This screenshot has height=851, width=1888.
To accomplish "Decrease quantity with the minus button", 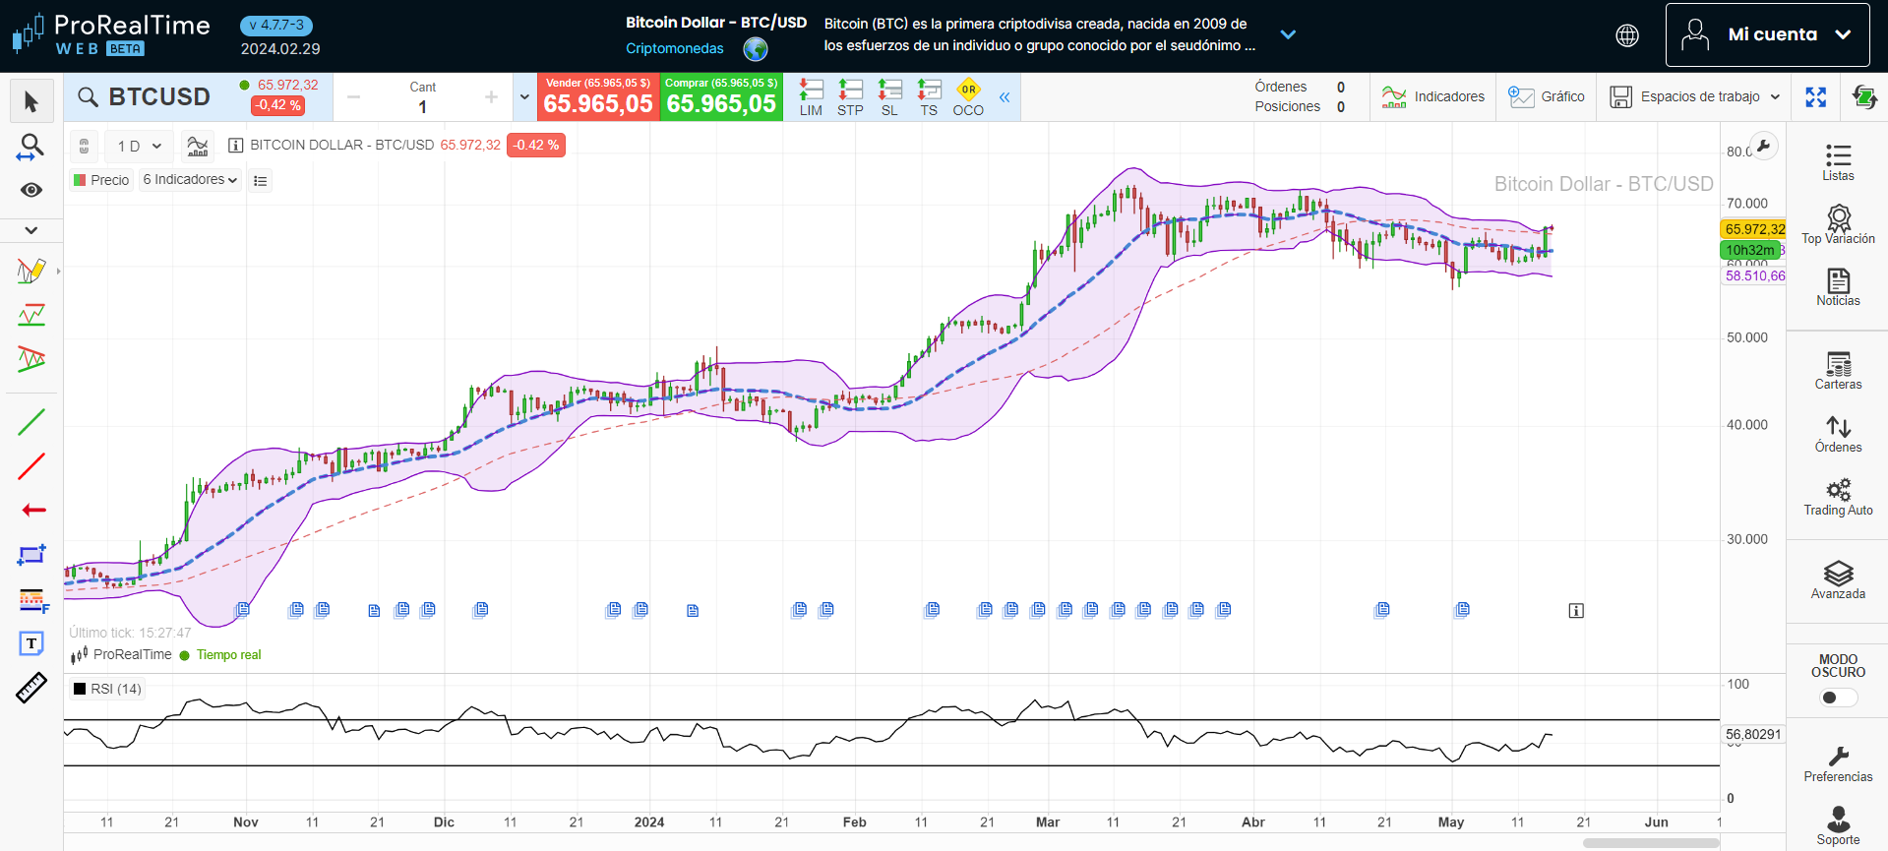I will tap(354, 97).
